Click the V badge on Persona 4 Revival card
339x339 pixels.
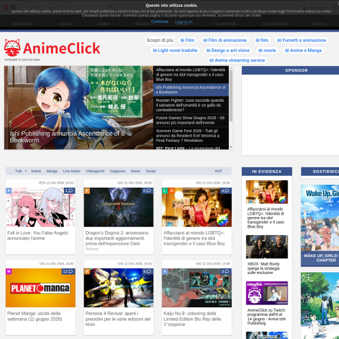pyautogui.click(x=87, y=271)
